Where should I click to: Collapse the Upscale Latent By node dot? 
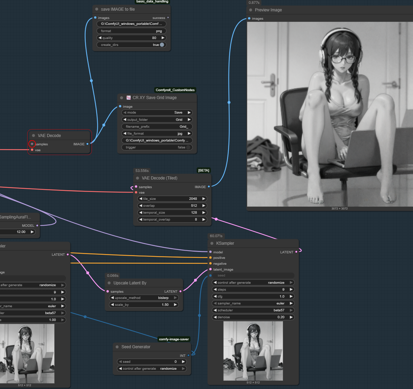click(x=109, y=283)
